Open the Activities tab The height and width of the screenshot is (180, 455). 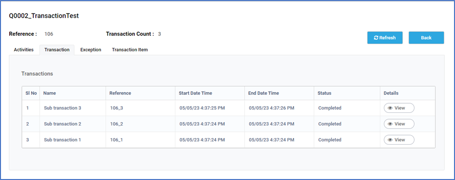pyautogui.click(x=24, y=50)
